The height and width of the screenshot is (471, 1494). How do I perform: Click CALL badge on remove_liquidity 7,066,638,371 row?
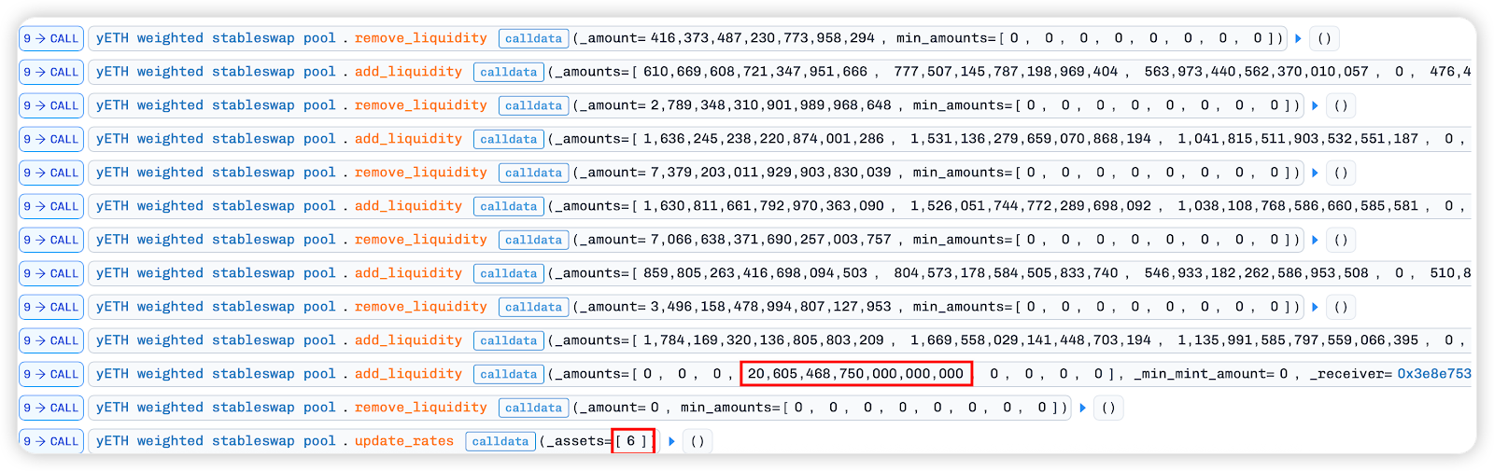click(51, 241)
